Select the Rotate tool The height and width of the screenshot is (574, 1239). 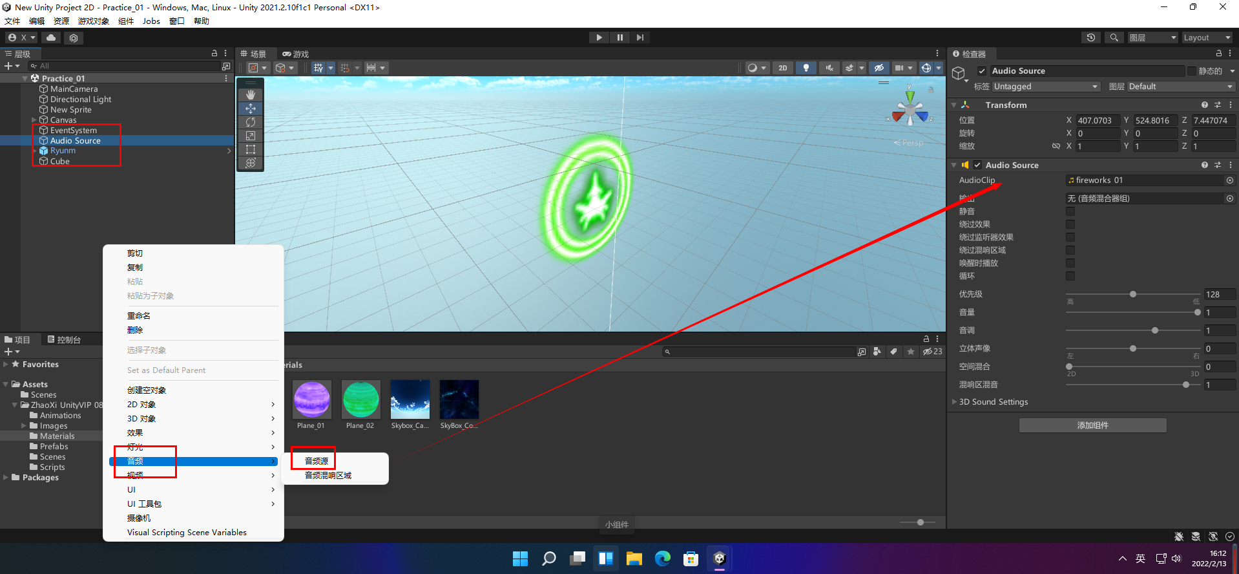(251, 122)
